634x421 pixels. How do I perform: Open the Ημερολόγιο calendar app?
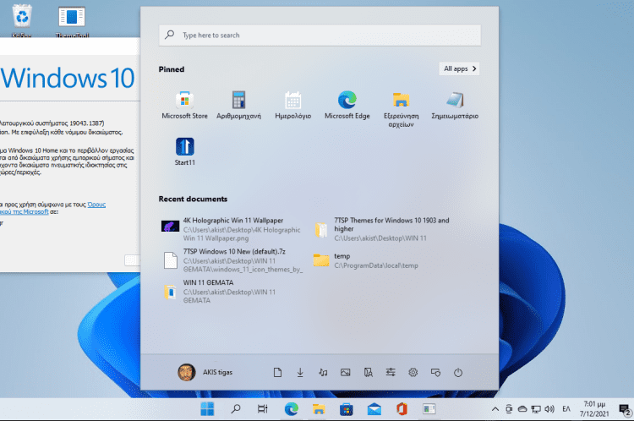[292, 106]
